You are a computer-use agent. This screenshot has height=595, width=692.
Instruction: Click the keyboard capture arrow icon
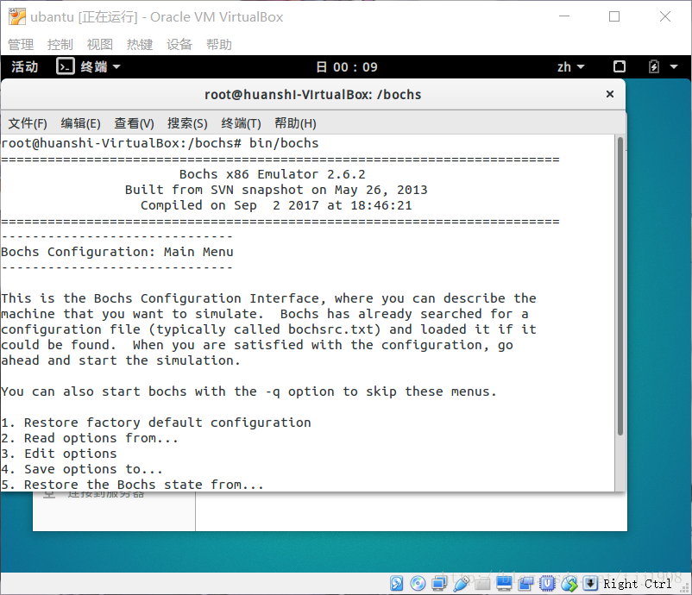coord(590,583)
